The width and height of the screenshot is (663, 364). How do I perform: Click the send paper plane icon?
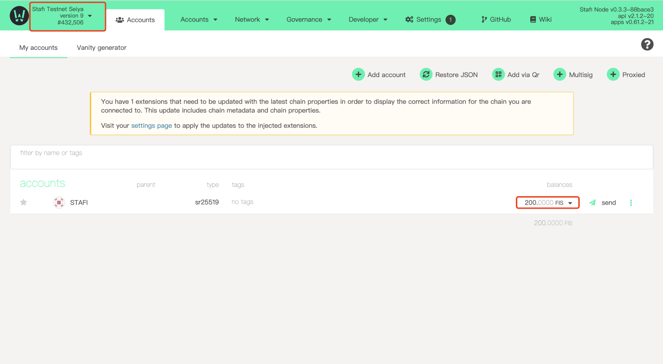tap(593, 203)
